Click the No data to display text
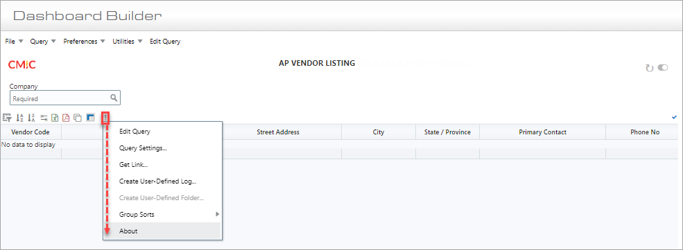 pos(28,144)
